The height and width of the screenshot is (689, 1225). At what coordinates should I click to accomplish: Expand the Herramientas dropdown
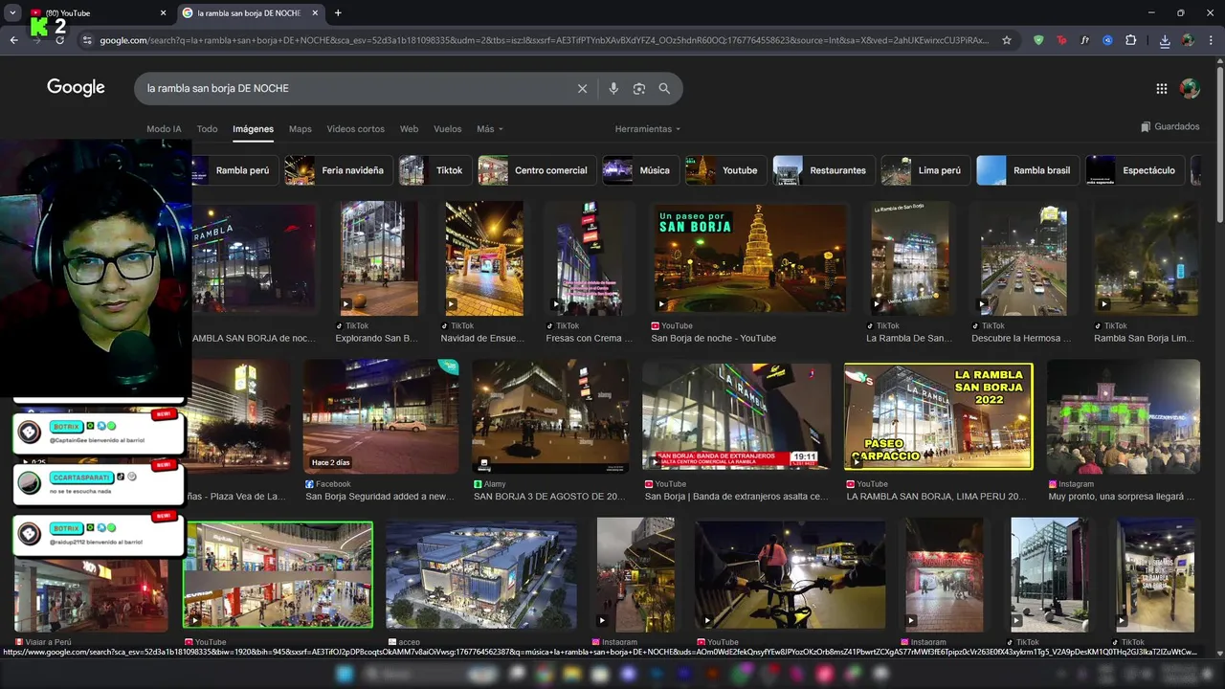[648, 129]
